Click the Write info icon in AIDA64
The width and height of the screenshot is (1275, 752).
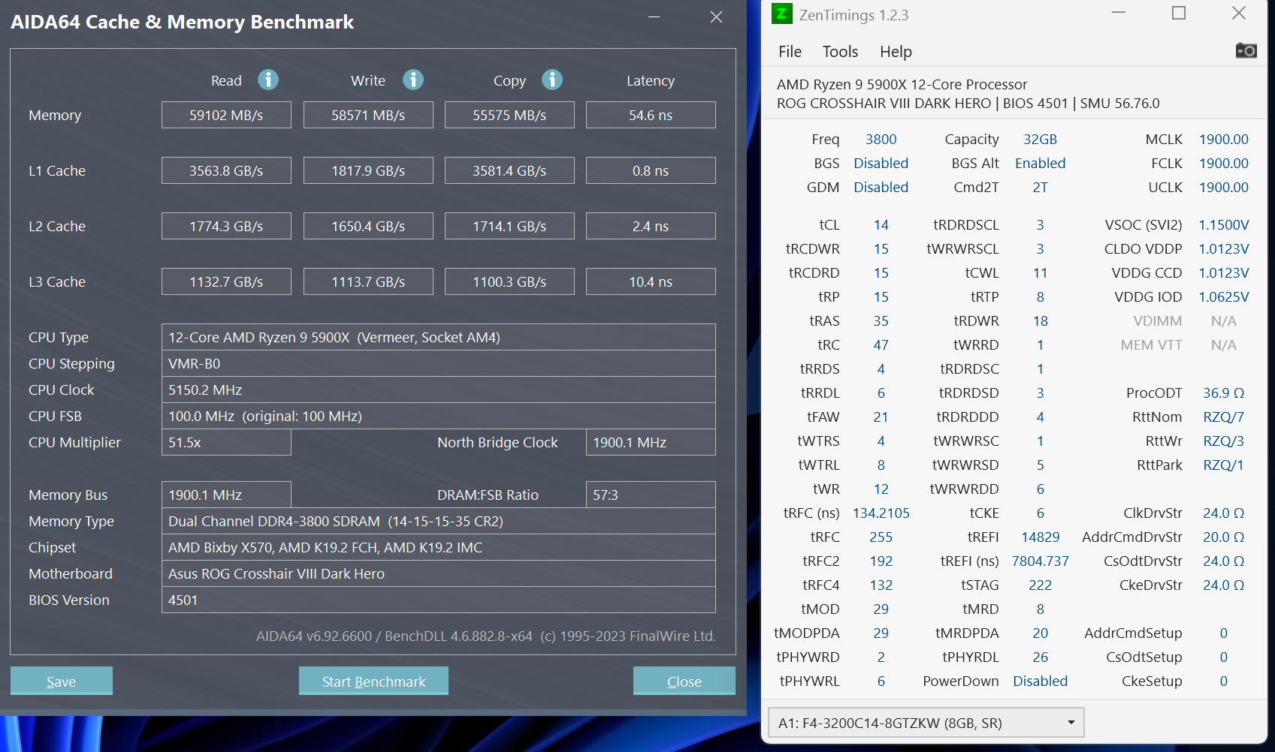click(x=413, y=80)
